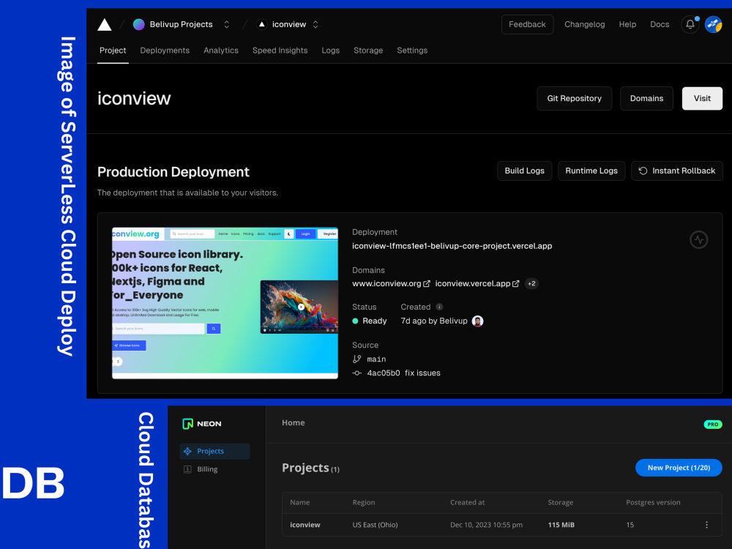Click the Vercel triangle logo
The image size is (732, 549).
coord(104,24)
